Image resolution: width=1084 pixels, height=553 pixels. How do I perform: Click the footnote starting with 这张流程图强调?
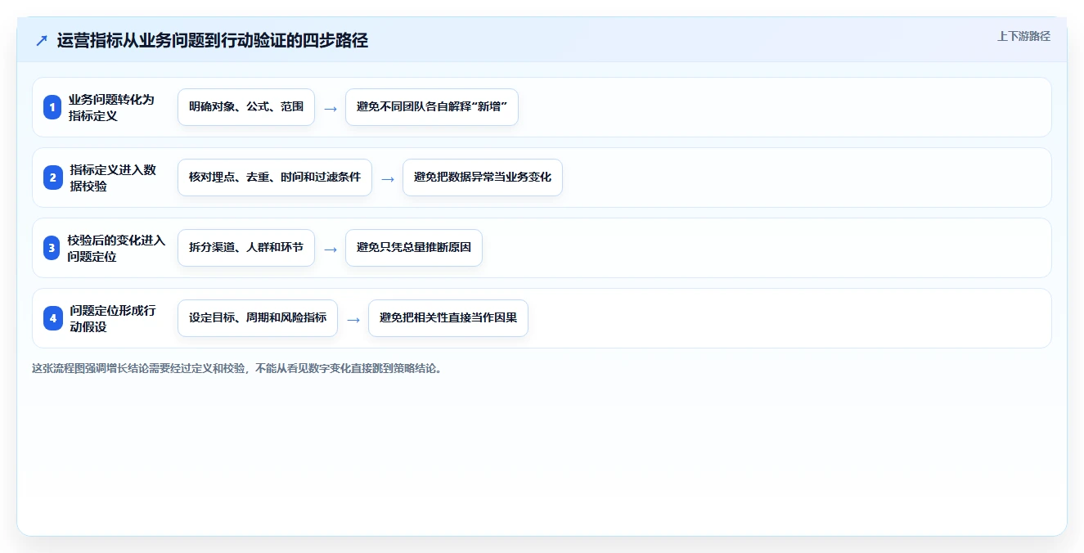237,369
